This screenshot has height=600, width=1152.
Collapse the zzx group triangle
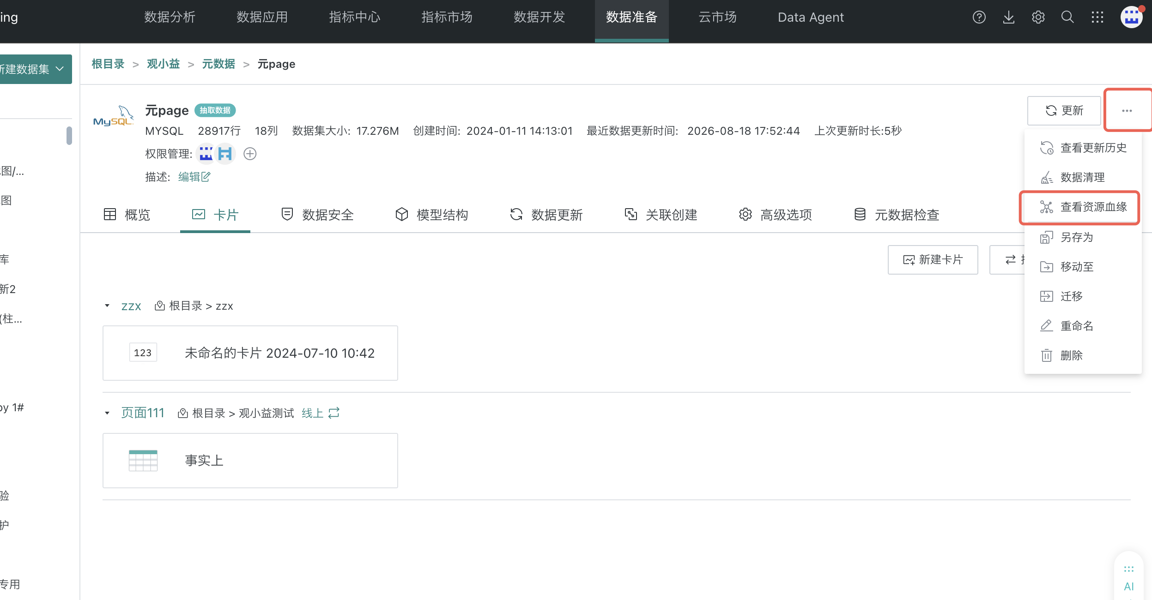pos(107,306)
